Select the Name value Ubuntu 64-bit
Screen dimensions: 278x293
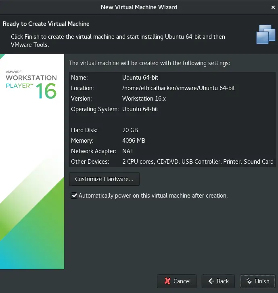coord(140,78)
